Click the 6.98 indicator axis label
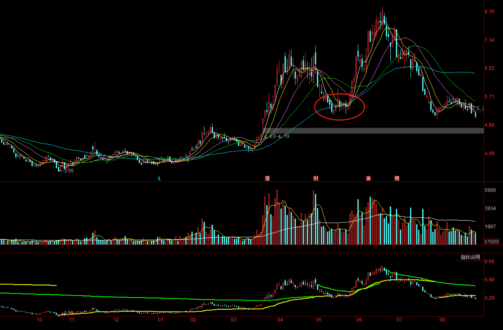 (x=489, y=279)
